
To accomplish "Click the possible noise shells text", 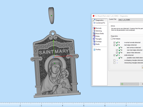I will point(135,58).
